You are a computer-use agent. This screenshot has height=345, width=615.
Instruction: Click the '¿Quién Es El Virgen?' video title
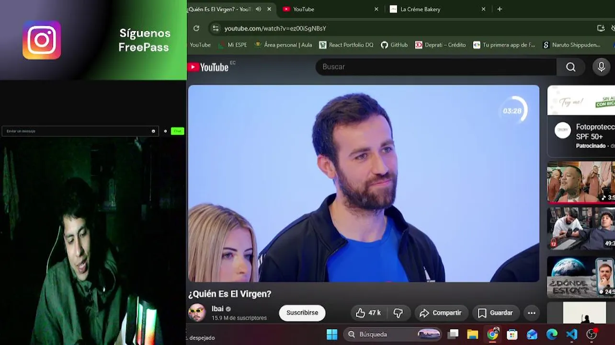[x=230, y=294]
